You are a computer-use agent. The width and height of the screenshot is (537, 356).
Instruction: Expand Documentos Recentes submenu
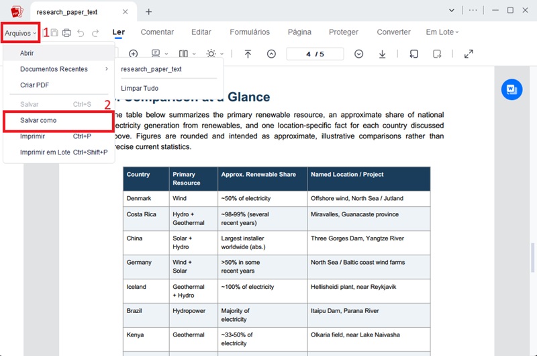(x=59, y=69)
